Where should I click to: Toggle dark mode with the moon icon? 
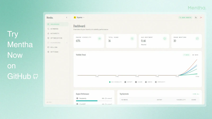click(x=196, y=17)
